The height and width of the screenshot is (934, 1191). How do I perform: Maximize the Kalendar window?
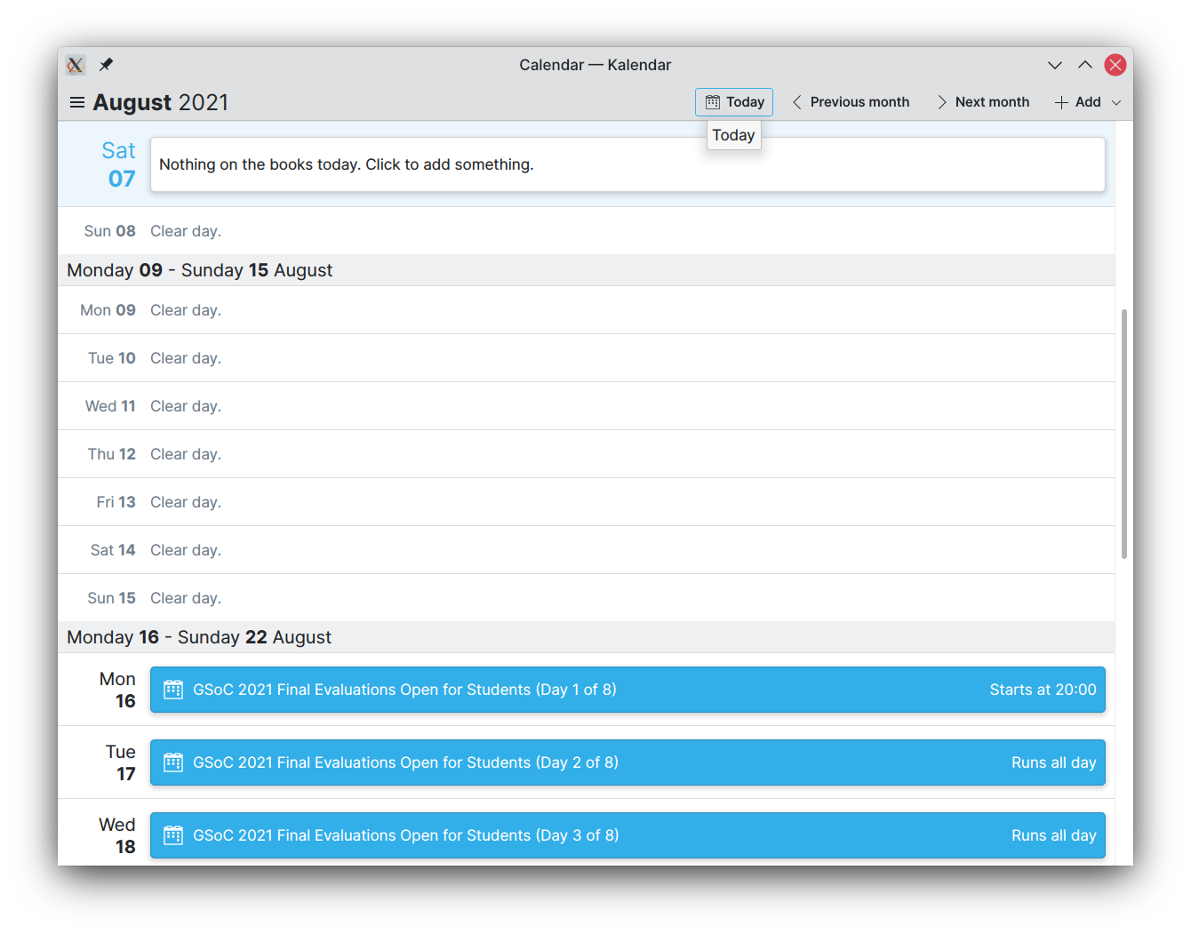(x=1085, y=65)
